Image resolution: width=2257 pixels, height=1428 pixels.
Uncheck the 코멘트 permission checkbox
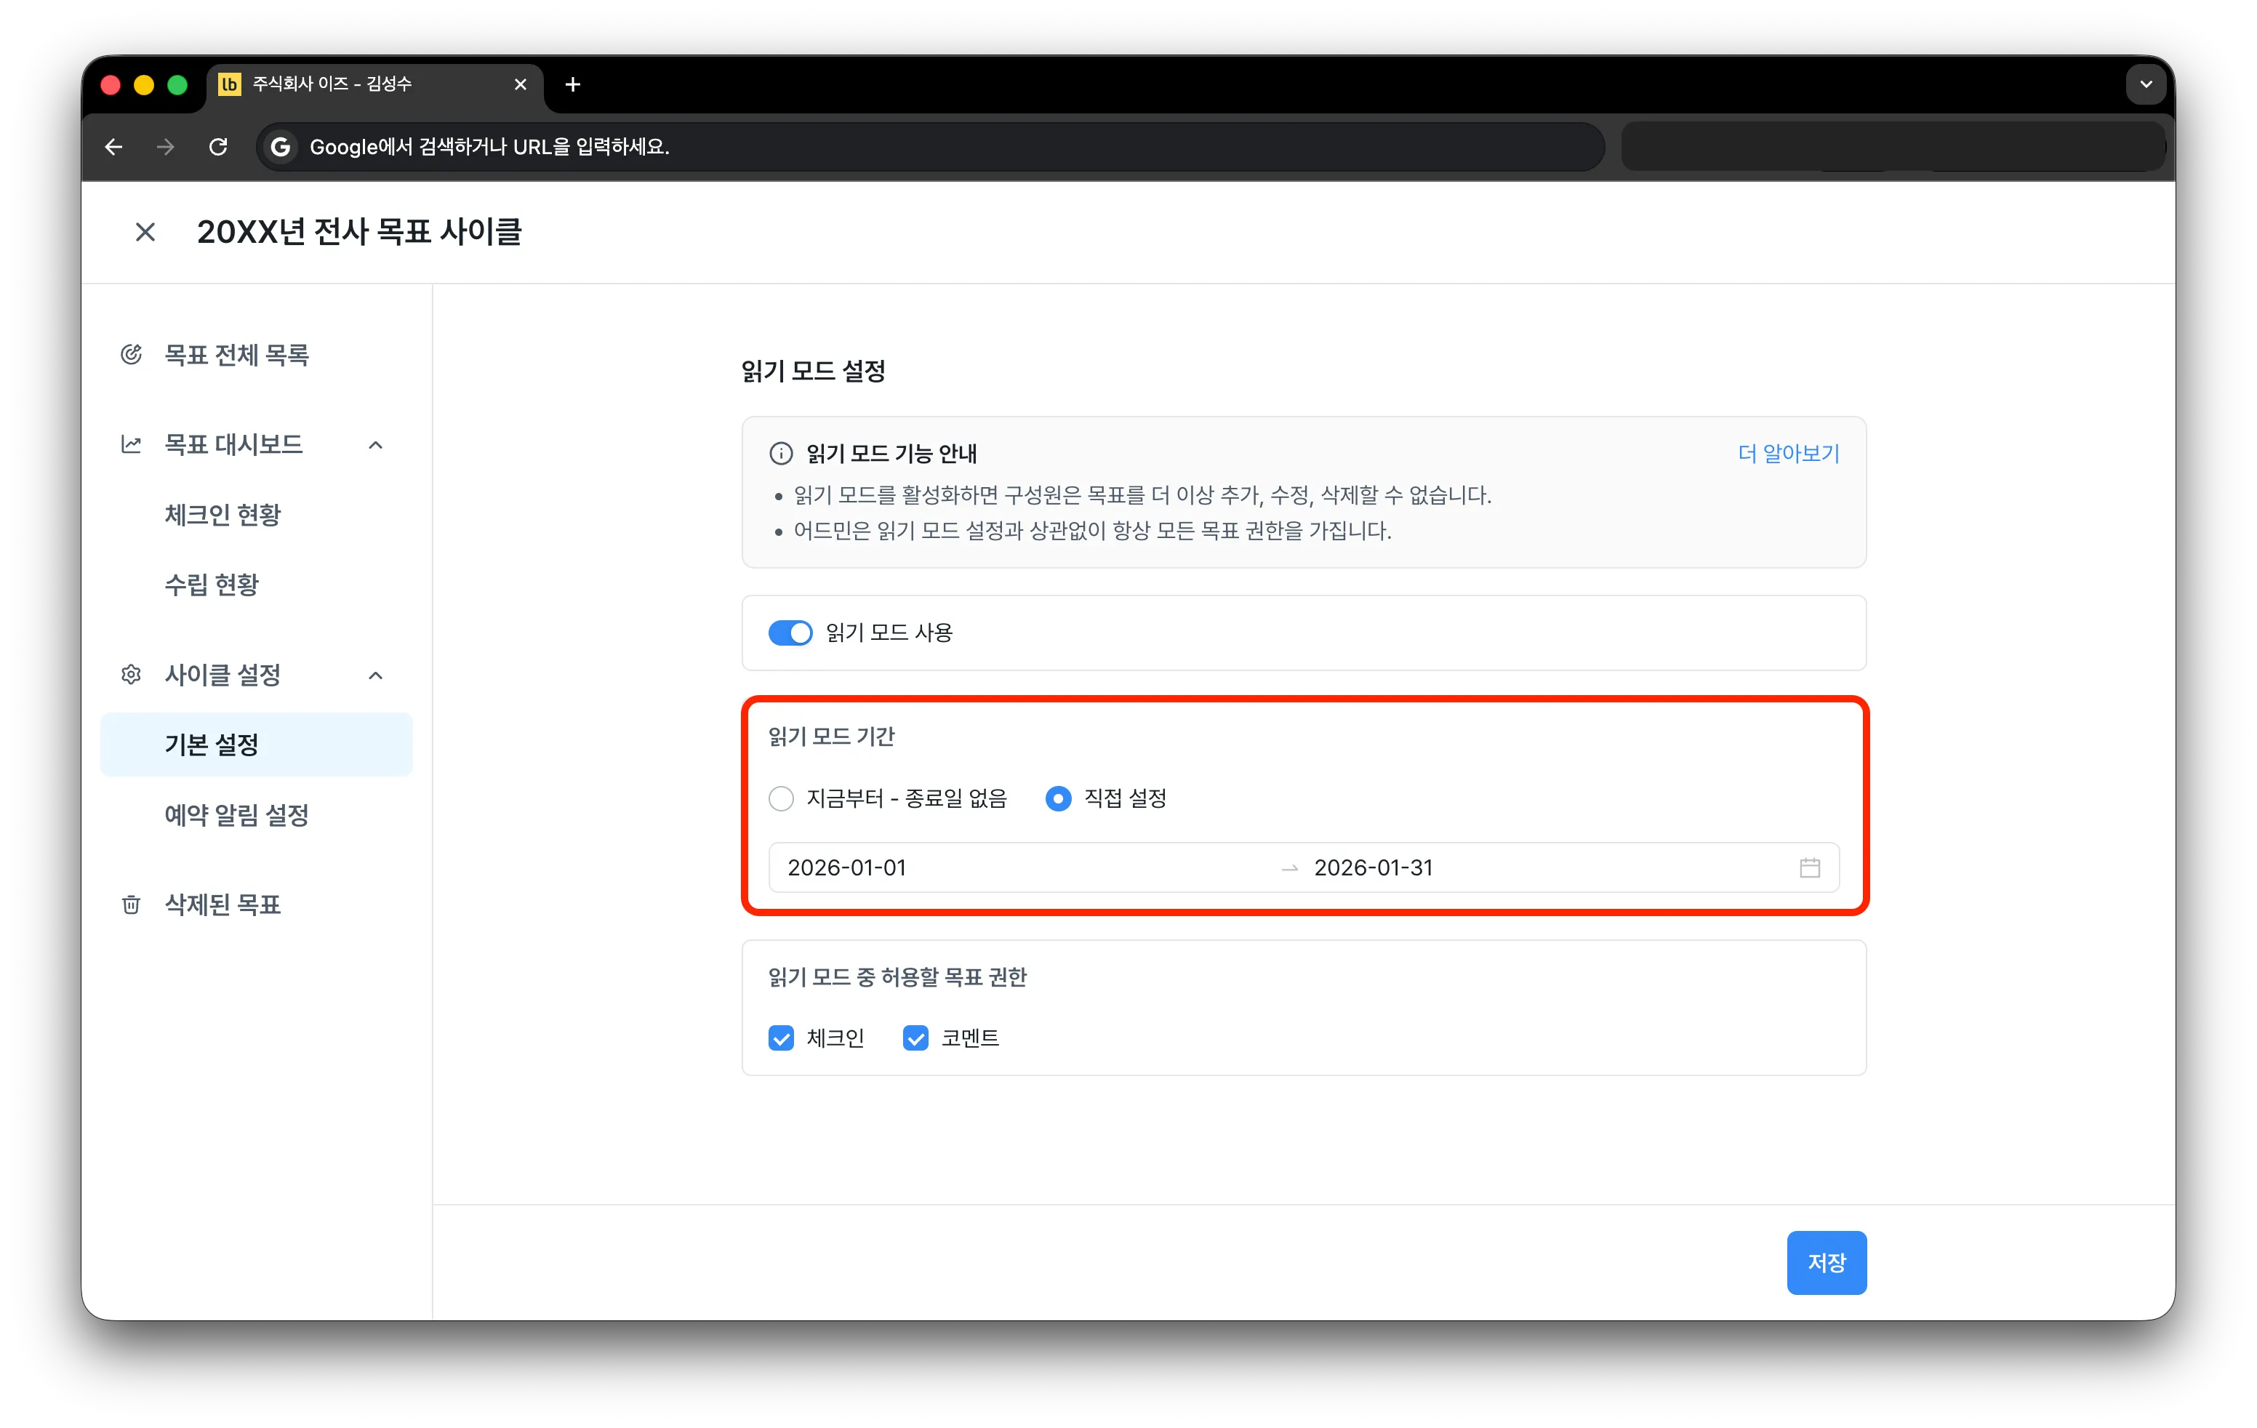pos(915,1038)
